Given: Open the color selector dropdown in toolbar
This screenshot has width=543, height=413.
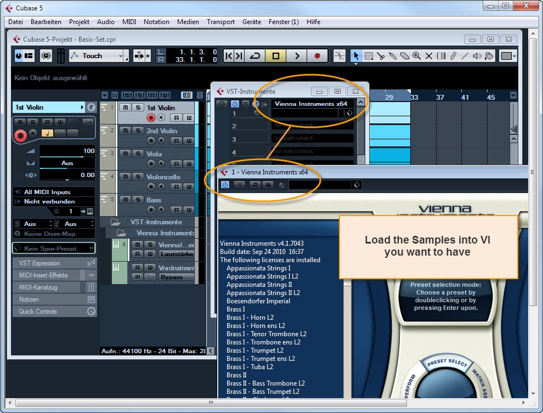Looking at the screenshot, I should (508, 56).
